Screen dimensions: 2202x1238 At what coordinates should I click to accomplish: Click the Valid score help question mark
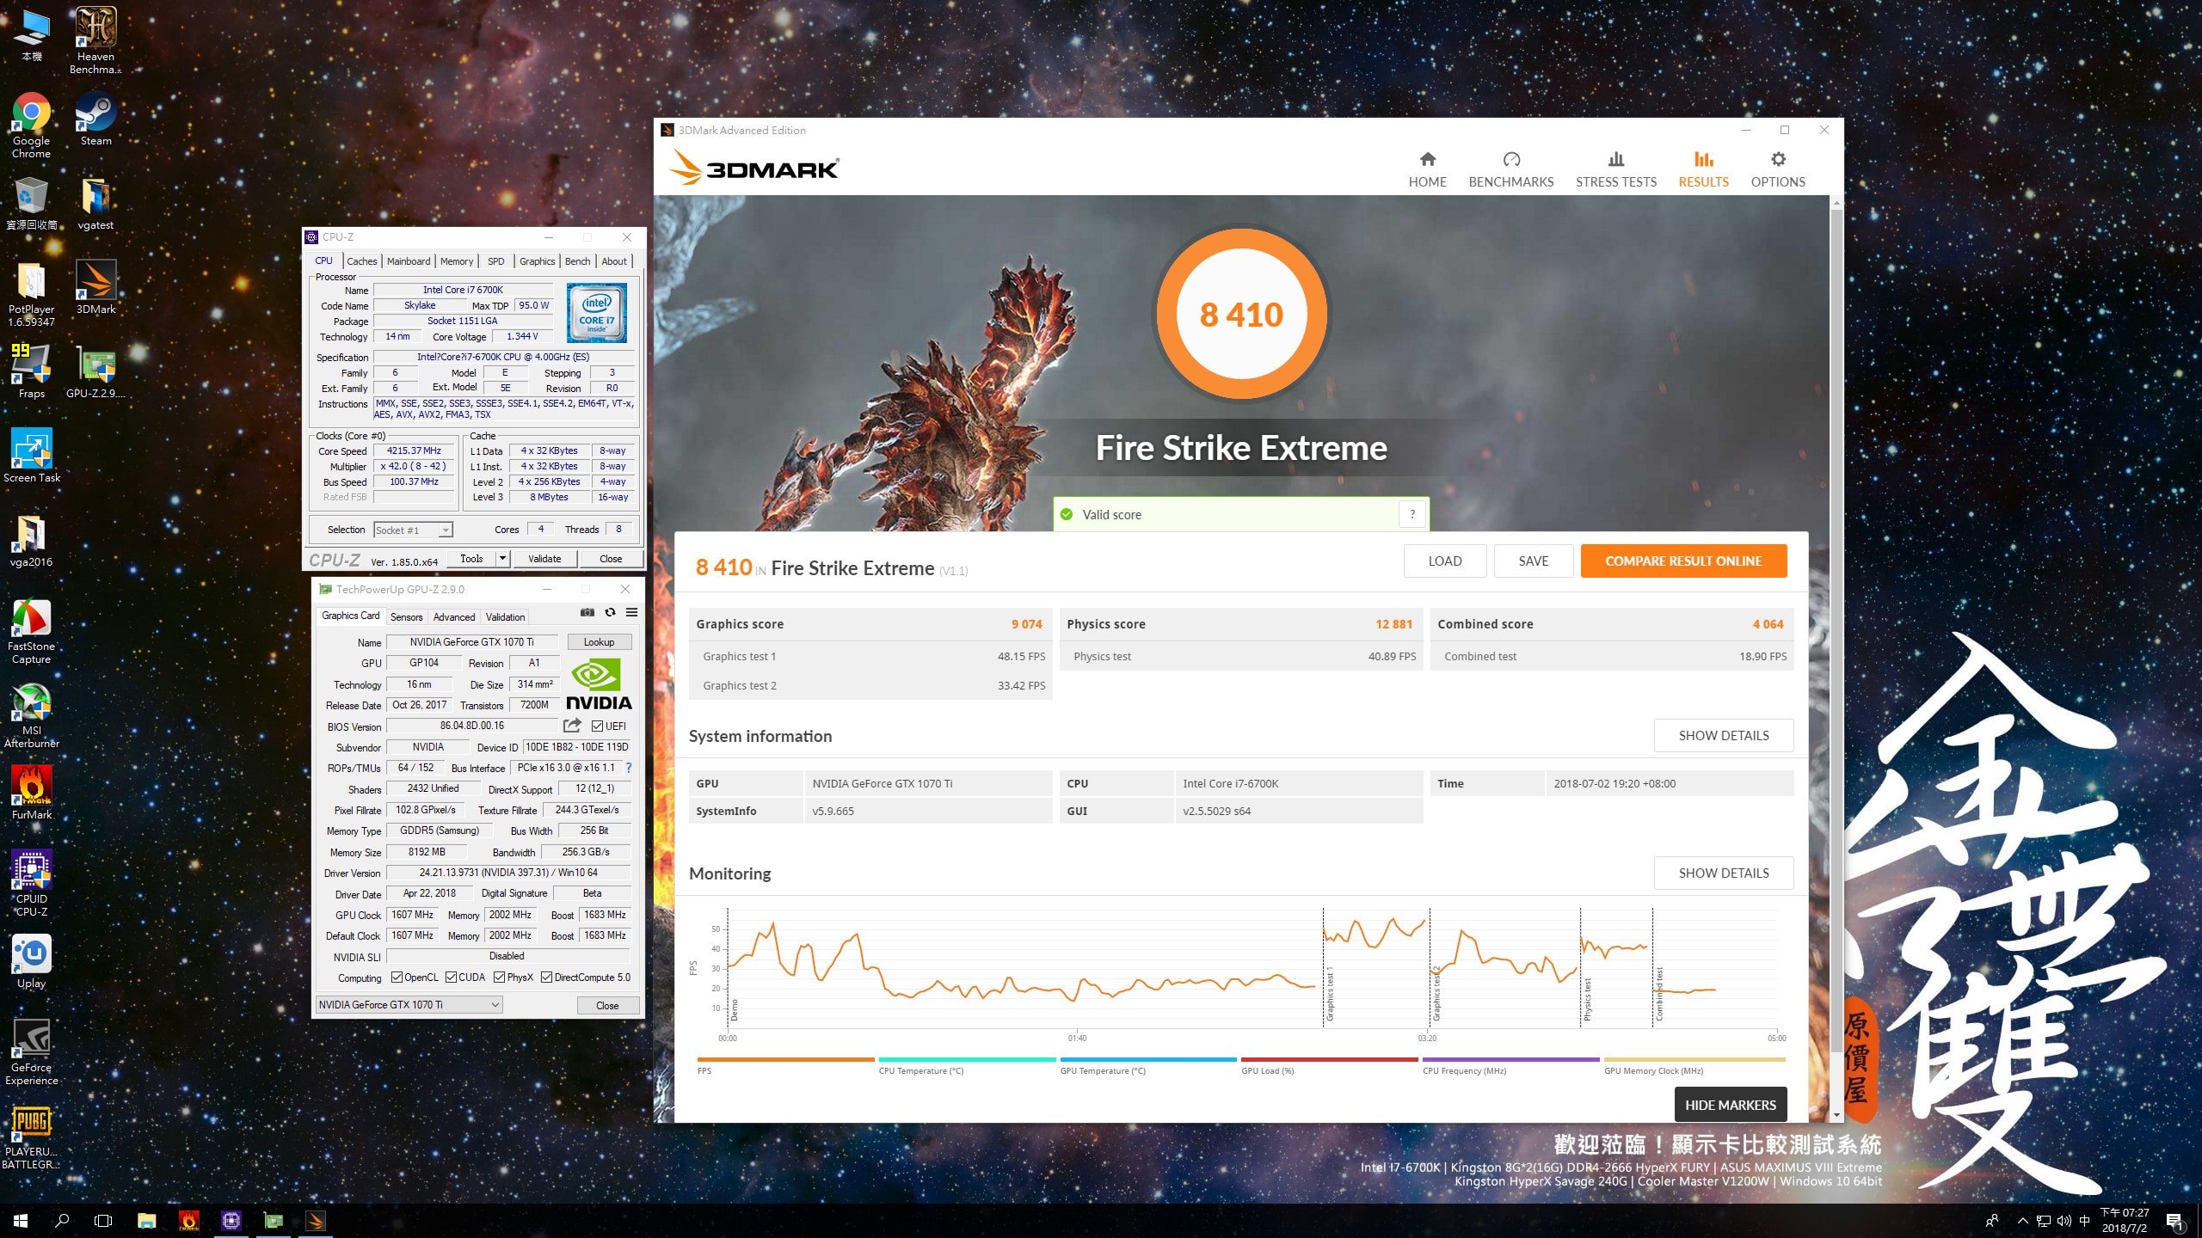tap(1412, 514)
